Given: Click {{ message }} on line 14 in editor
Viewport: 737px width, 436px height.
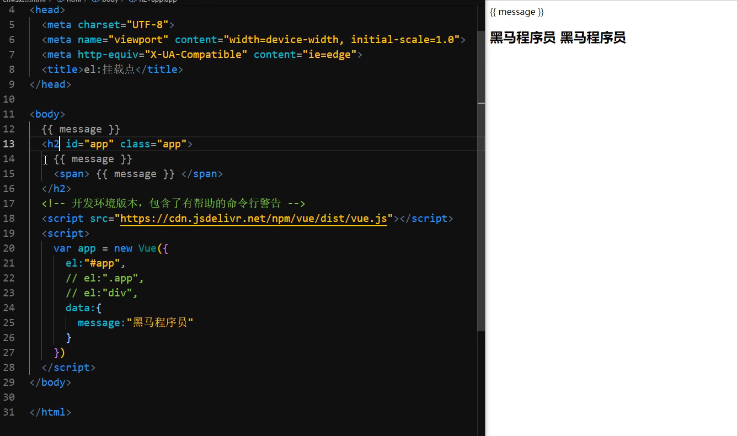Looking at the screenshot, I should pyautogui.click(x=93, y=159).
